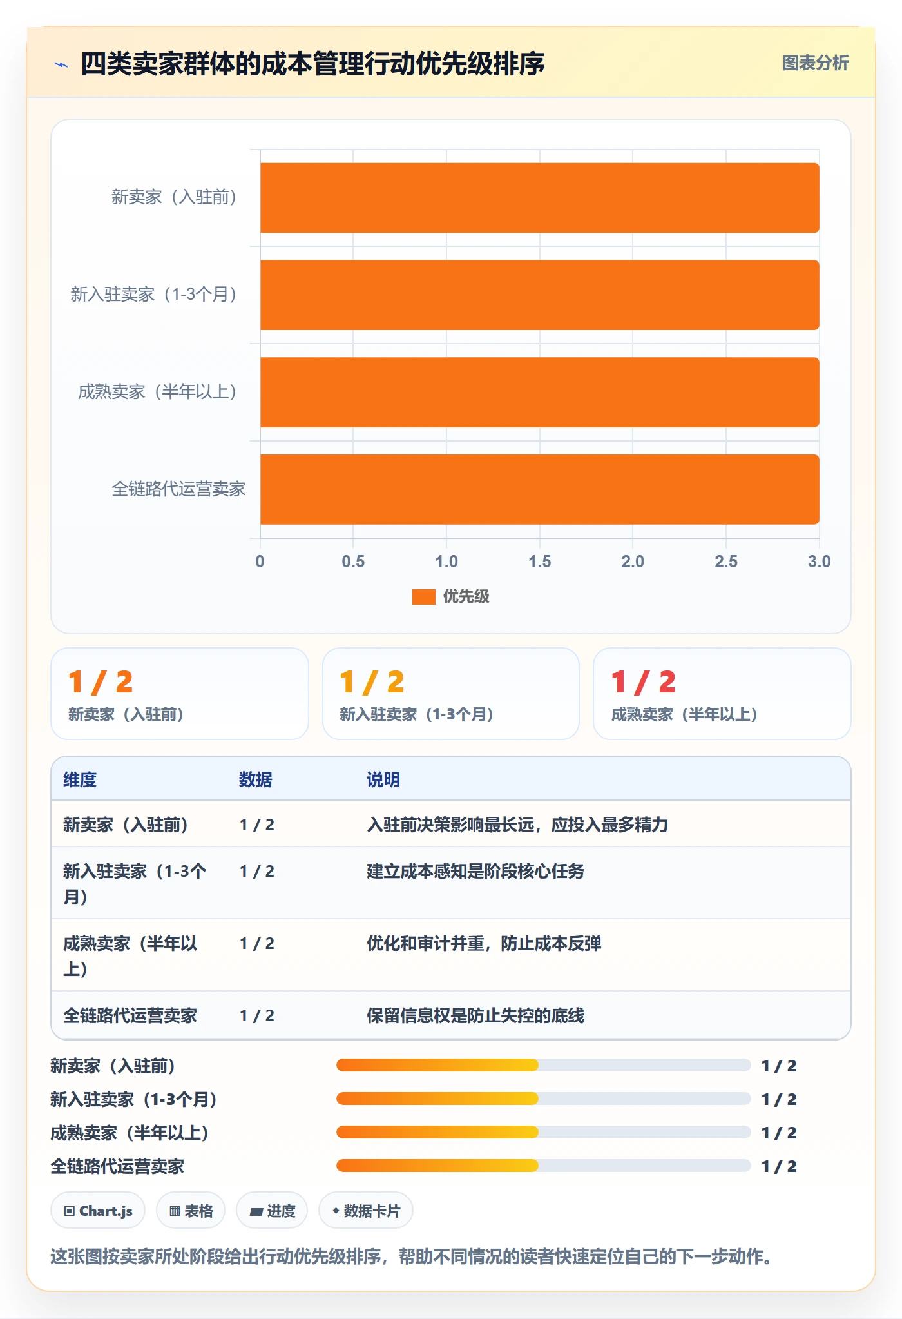
Task: Select the 数据卡片 tag chip
Action: [366, 1211]
